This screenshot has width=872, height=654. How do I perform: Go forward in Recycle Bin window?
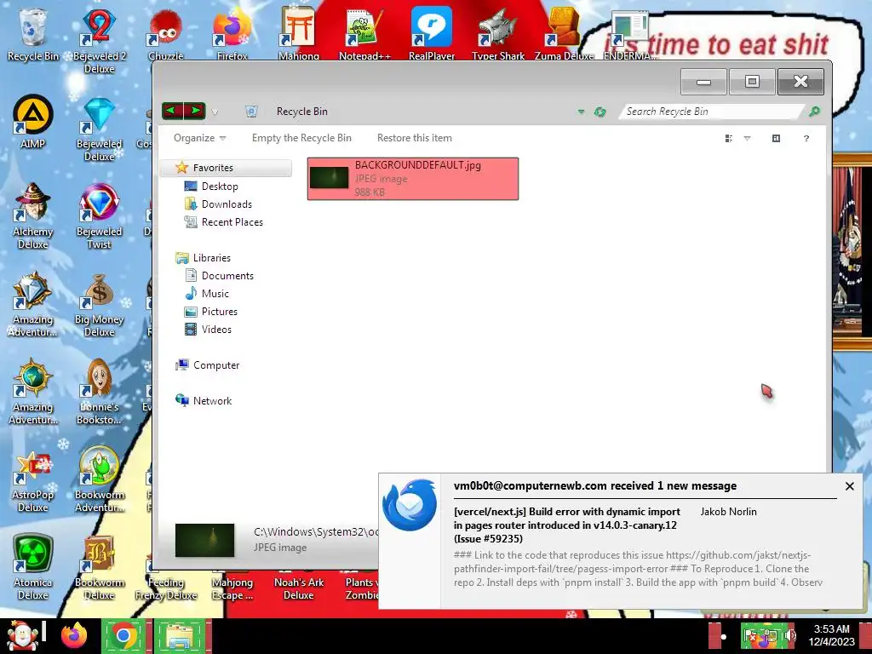pos(195,111)
